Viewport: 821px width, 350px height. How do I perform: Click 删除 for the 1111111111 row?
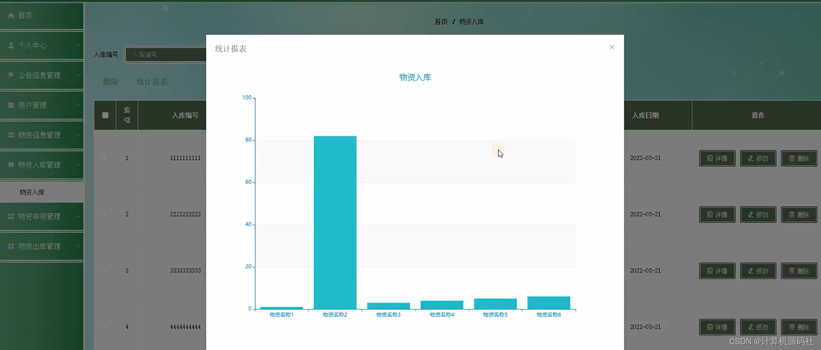point(799,158)
